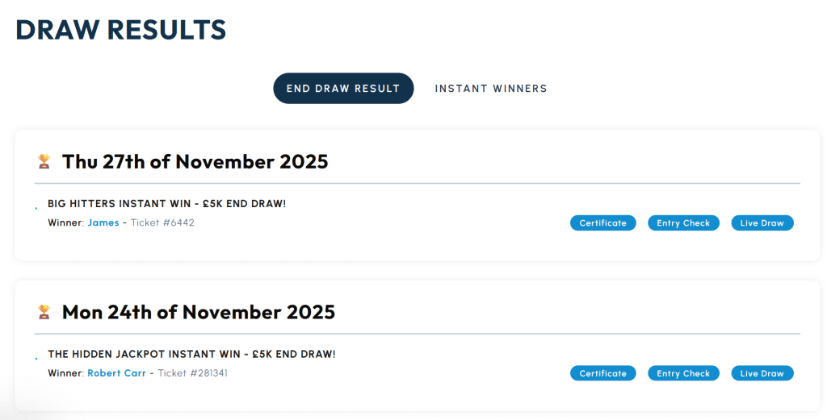
Task: Click the Thu 27th of November 2025 heading
Action: pos(195,161)
